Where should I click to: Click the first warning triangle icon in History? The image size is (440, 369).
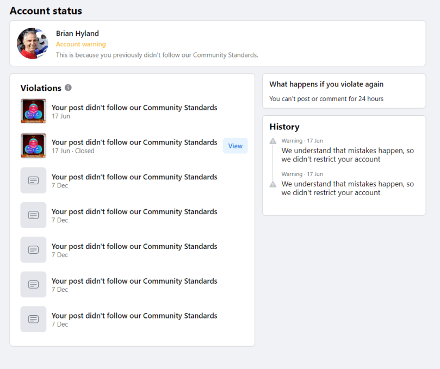(x=273, y=141)
